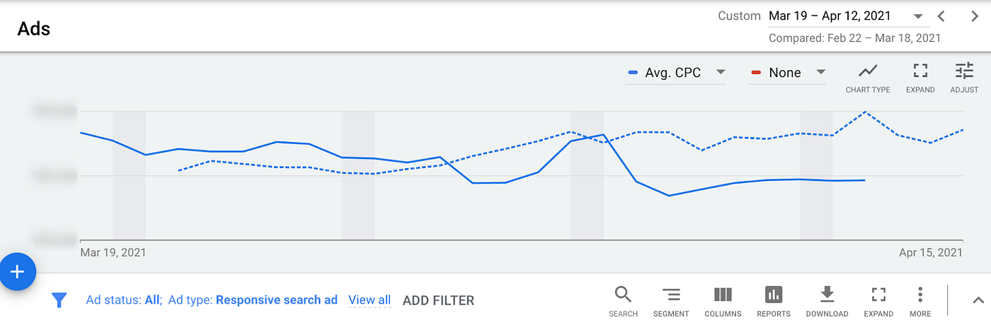Open the Segment icon menu
Image resolution: width=991 pixels, height=325 pixels.
(x=671, y=295)
